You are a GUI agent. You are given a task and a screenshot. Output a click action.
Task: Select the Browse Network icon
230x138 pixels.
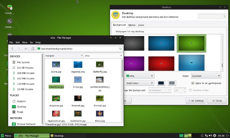[x=14, y=124]
